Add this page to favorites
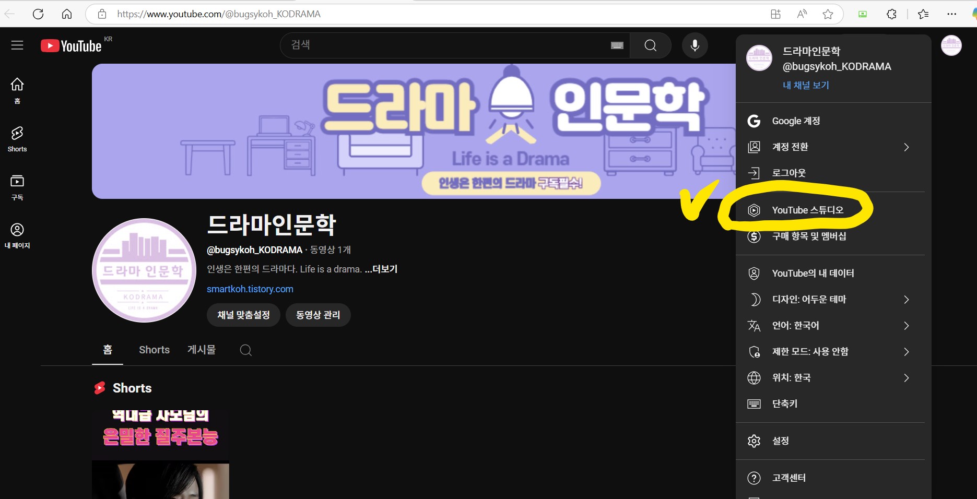The image size is (977, 499). (828, 14)
